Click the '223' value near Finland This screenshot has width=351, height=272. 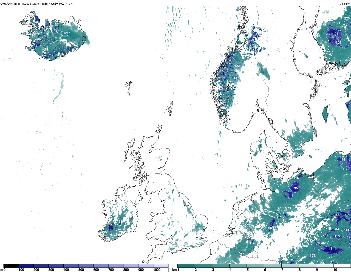click(x=347, y=18)
